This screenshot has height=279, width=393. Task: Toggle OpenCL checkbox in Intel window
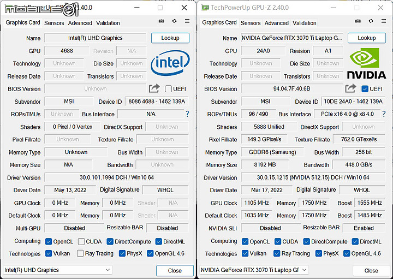coord(49,241)
